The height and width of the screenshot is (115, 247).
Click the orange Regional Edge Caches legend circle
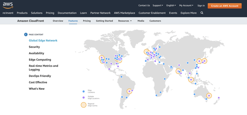click(84, 105)
